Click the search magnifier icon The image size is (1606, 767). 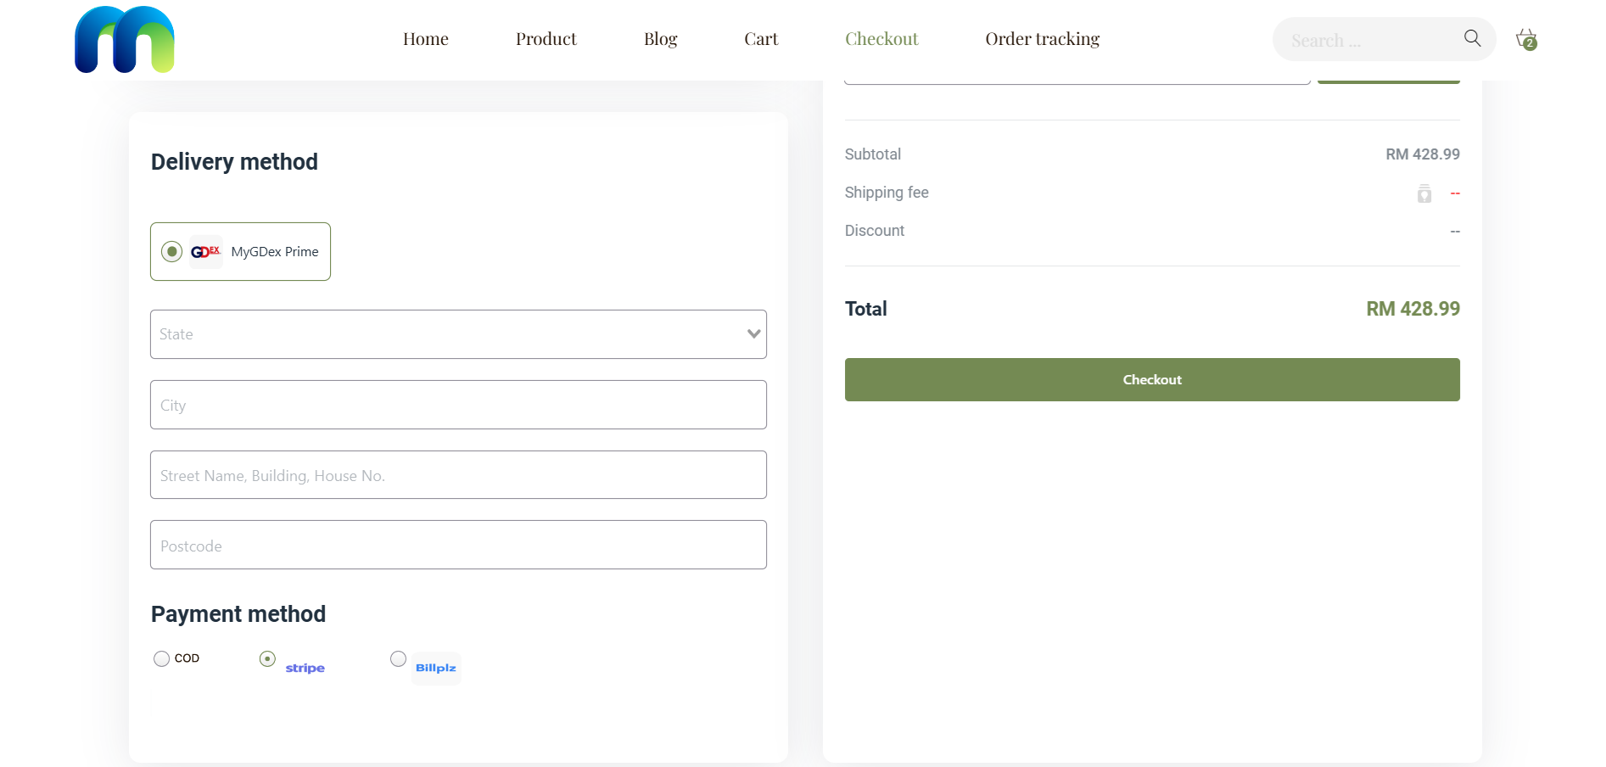(x=1472, y=38)
